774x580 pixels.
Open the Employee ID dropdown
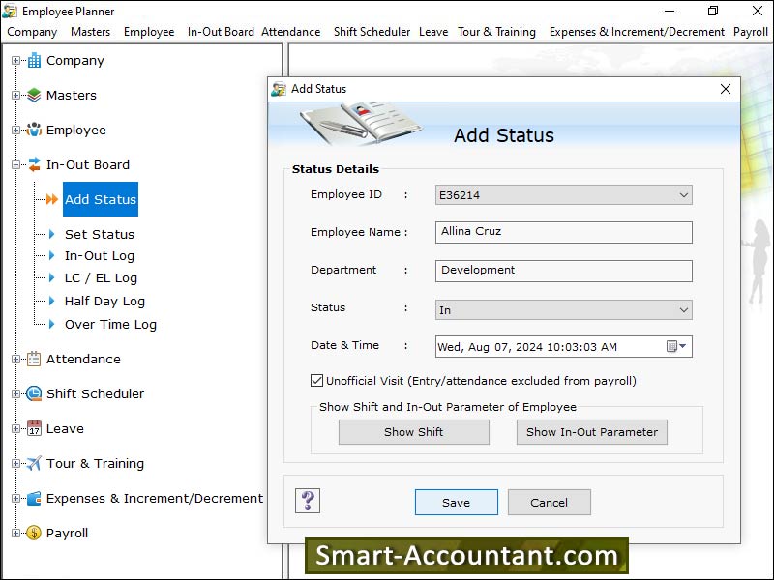pyautogui.click(x=684, y=195)
